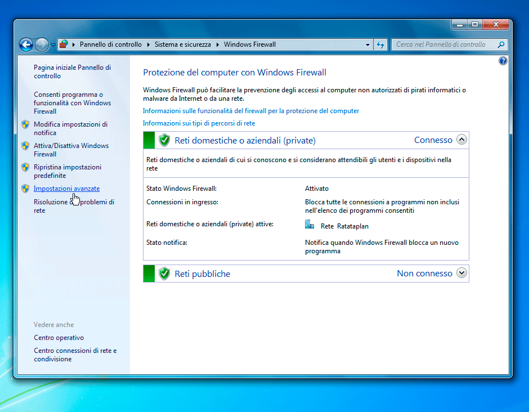
Task: Open Attiva/Disattiva Windows Firewall
Action: click(71, 150)
